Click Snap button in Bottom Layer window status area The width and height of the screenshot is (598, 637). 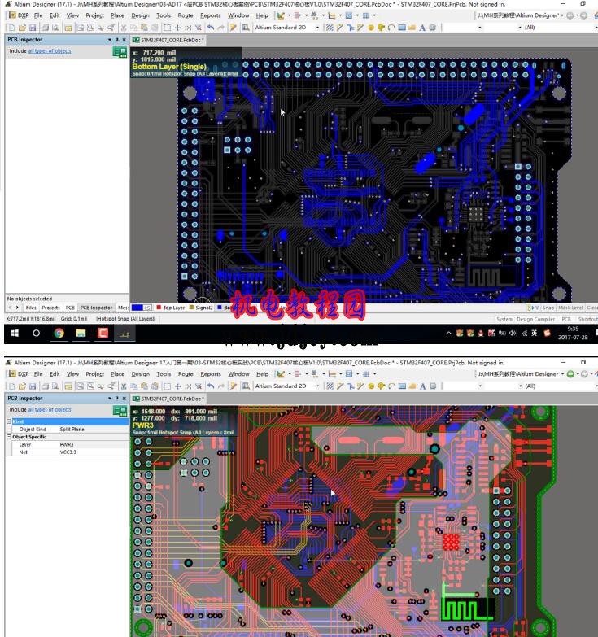[548, 308]
